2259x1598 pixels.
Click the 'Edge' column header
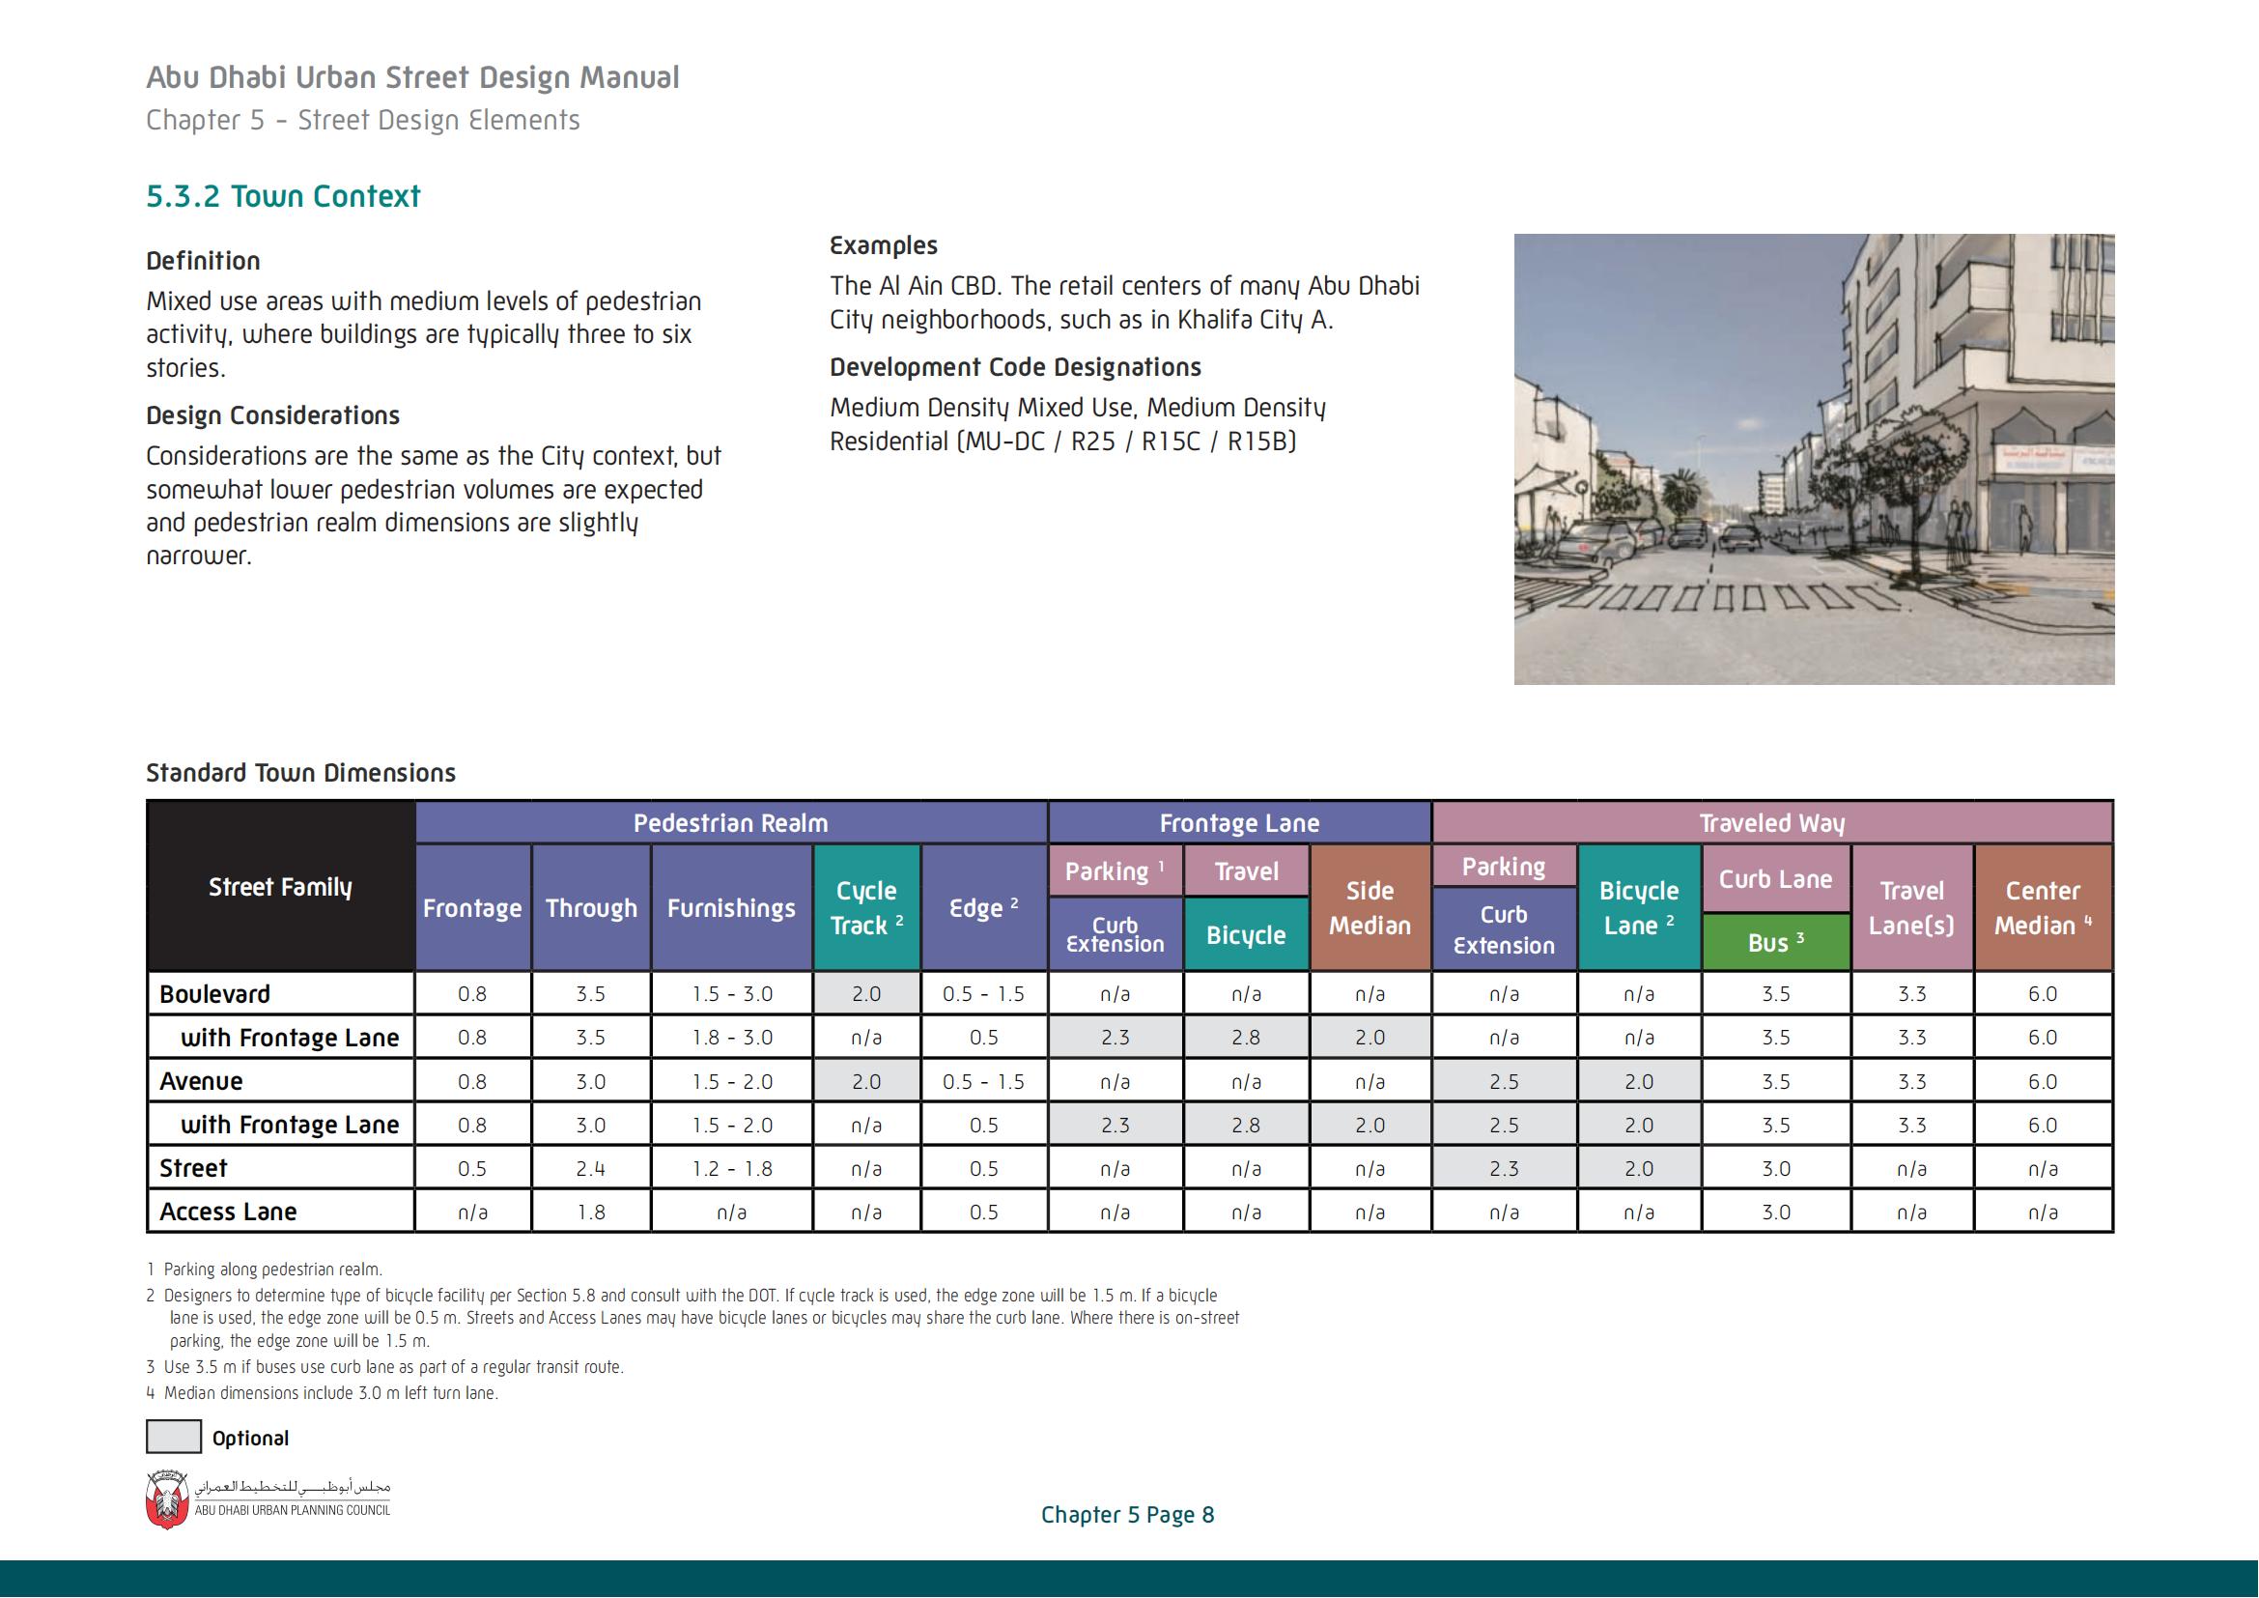984,907
